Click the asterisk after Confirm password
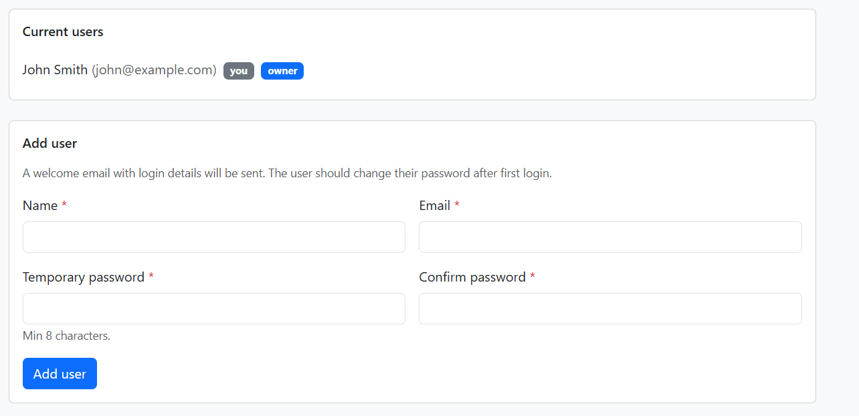This screenshot has height=416, width=859. click(533, 277)
